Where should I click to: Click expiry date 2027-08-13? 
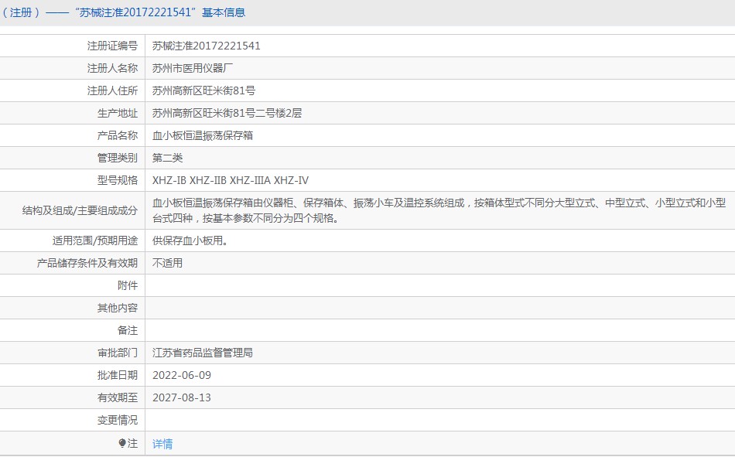[x=182, y=397]
